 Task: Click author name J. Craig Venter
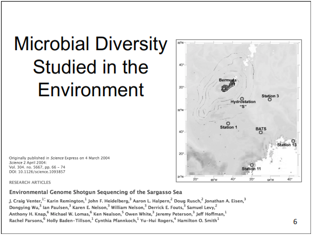tap(25, 200)
